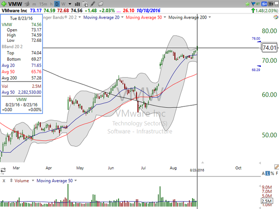Click the 76.00 upper price marker

(x=256, y=39)
